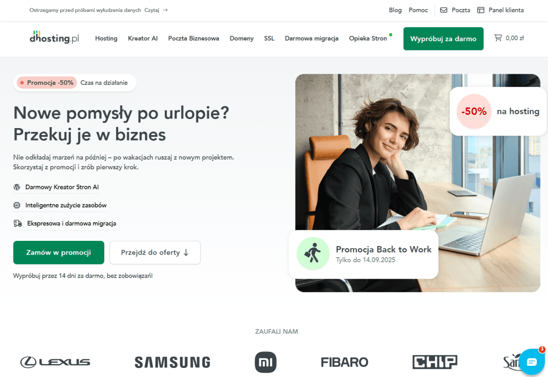The image size is (548, 377).
Task: Open the Domeny menu item
Action: (x=241, y=38)
